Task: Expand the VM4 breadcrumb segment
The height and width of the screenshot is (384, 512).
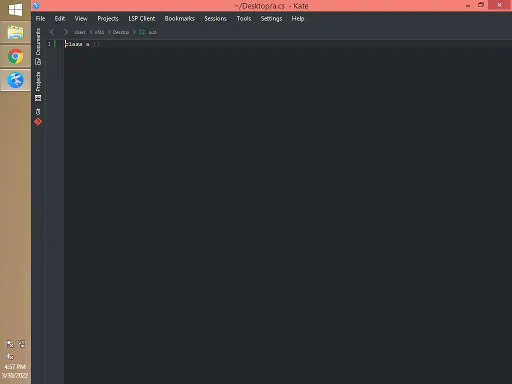Action: point(99,32)
